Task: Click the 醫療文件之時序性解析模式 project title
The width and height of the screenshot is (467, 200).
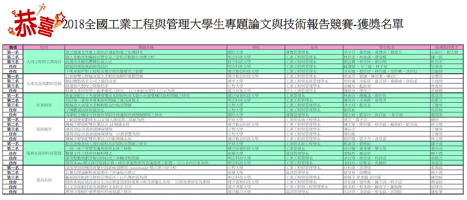Action: pyautogui.click(x=146, y=153)
